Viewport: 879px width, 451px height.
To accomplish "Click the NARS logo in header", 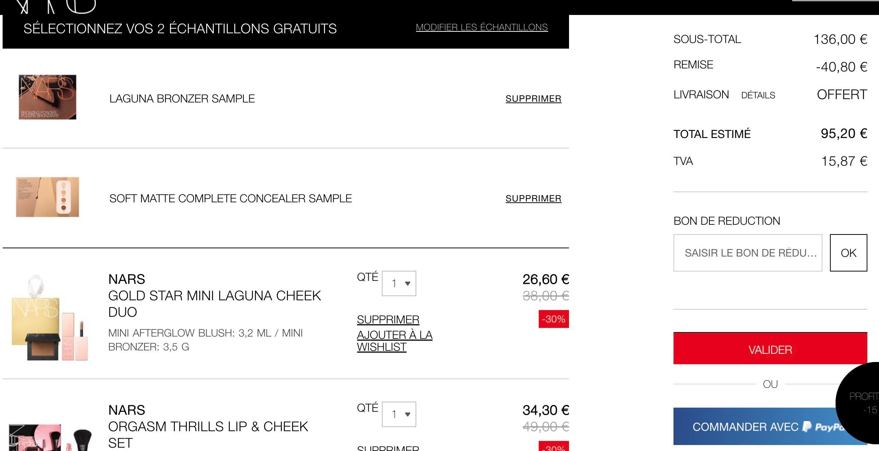I will pyautogui.click(x=56, y=7).
